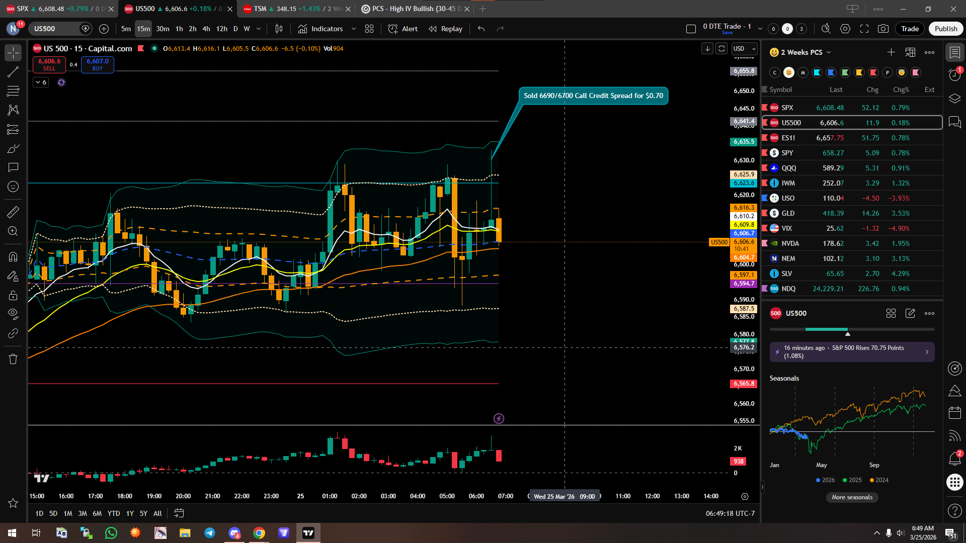Take a chart snapshot with camera icon
Screen dimensions: 966x543
[883, 29]
